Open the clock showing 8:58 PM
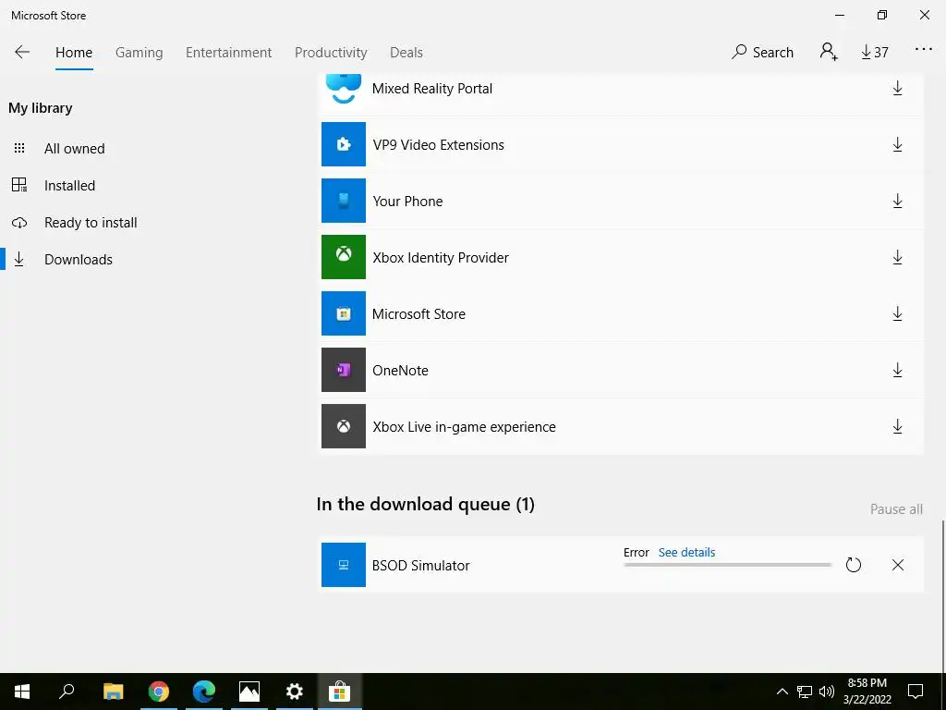Viewport: 946px width, 710px height. [x=867, y=692]
